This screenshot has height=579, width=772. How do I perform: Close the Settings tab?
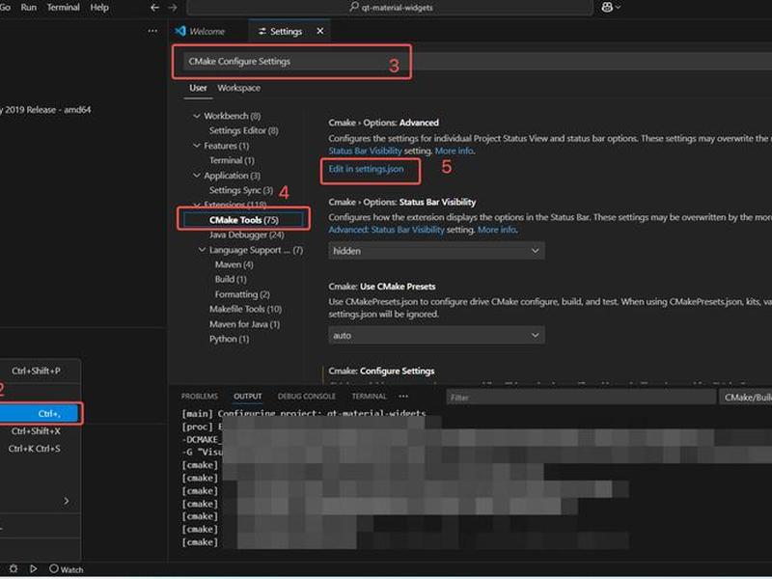click(x=320, y=31)
